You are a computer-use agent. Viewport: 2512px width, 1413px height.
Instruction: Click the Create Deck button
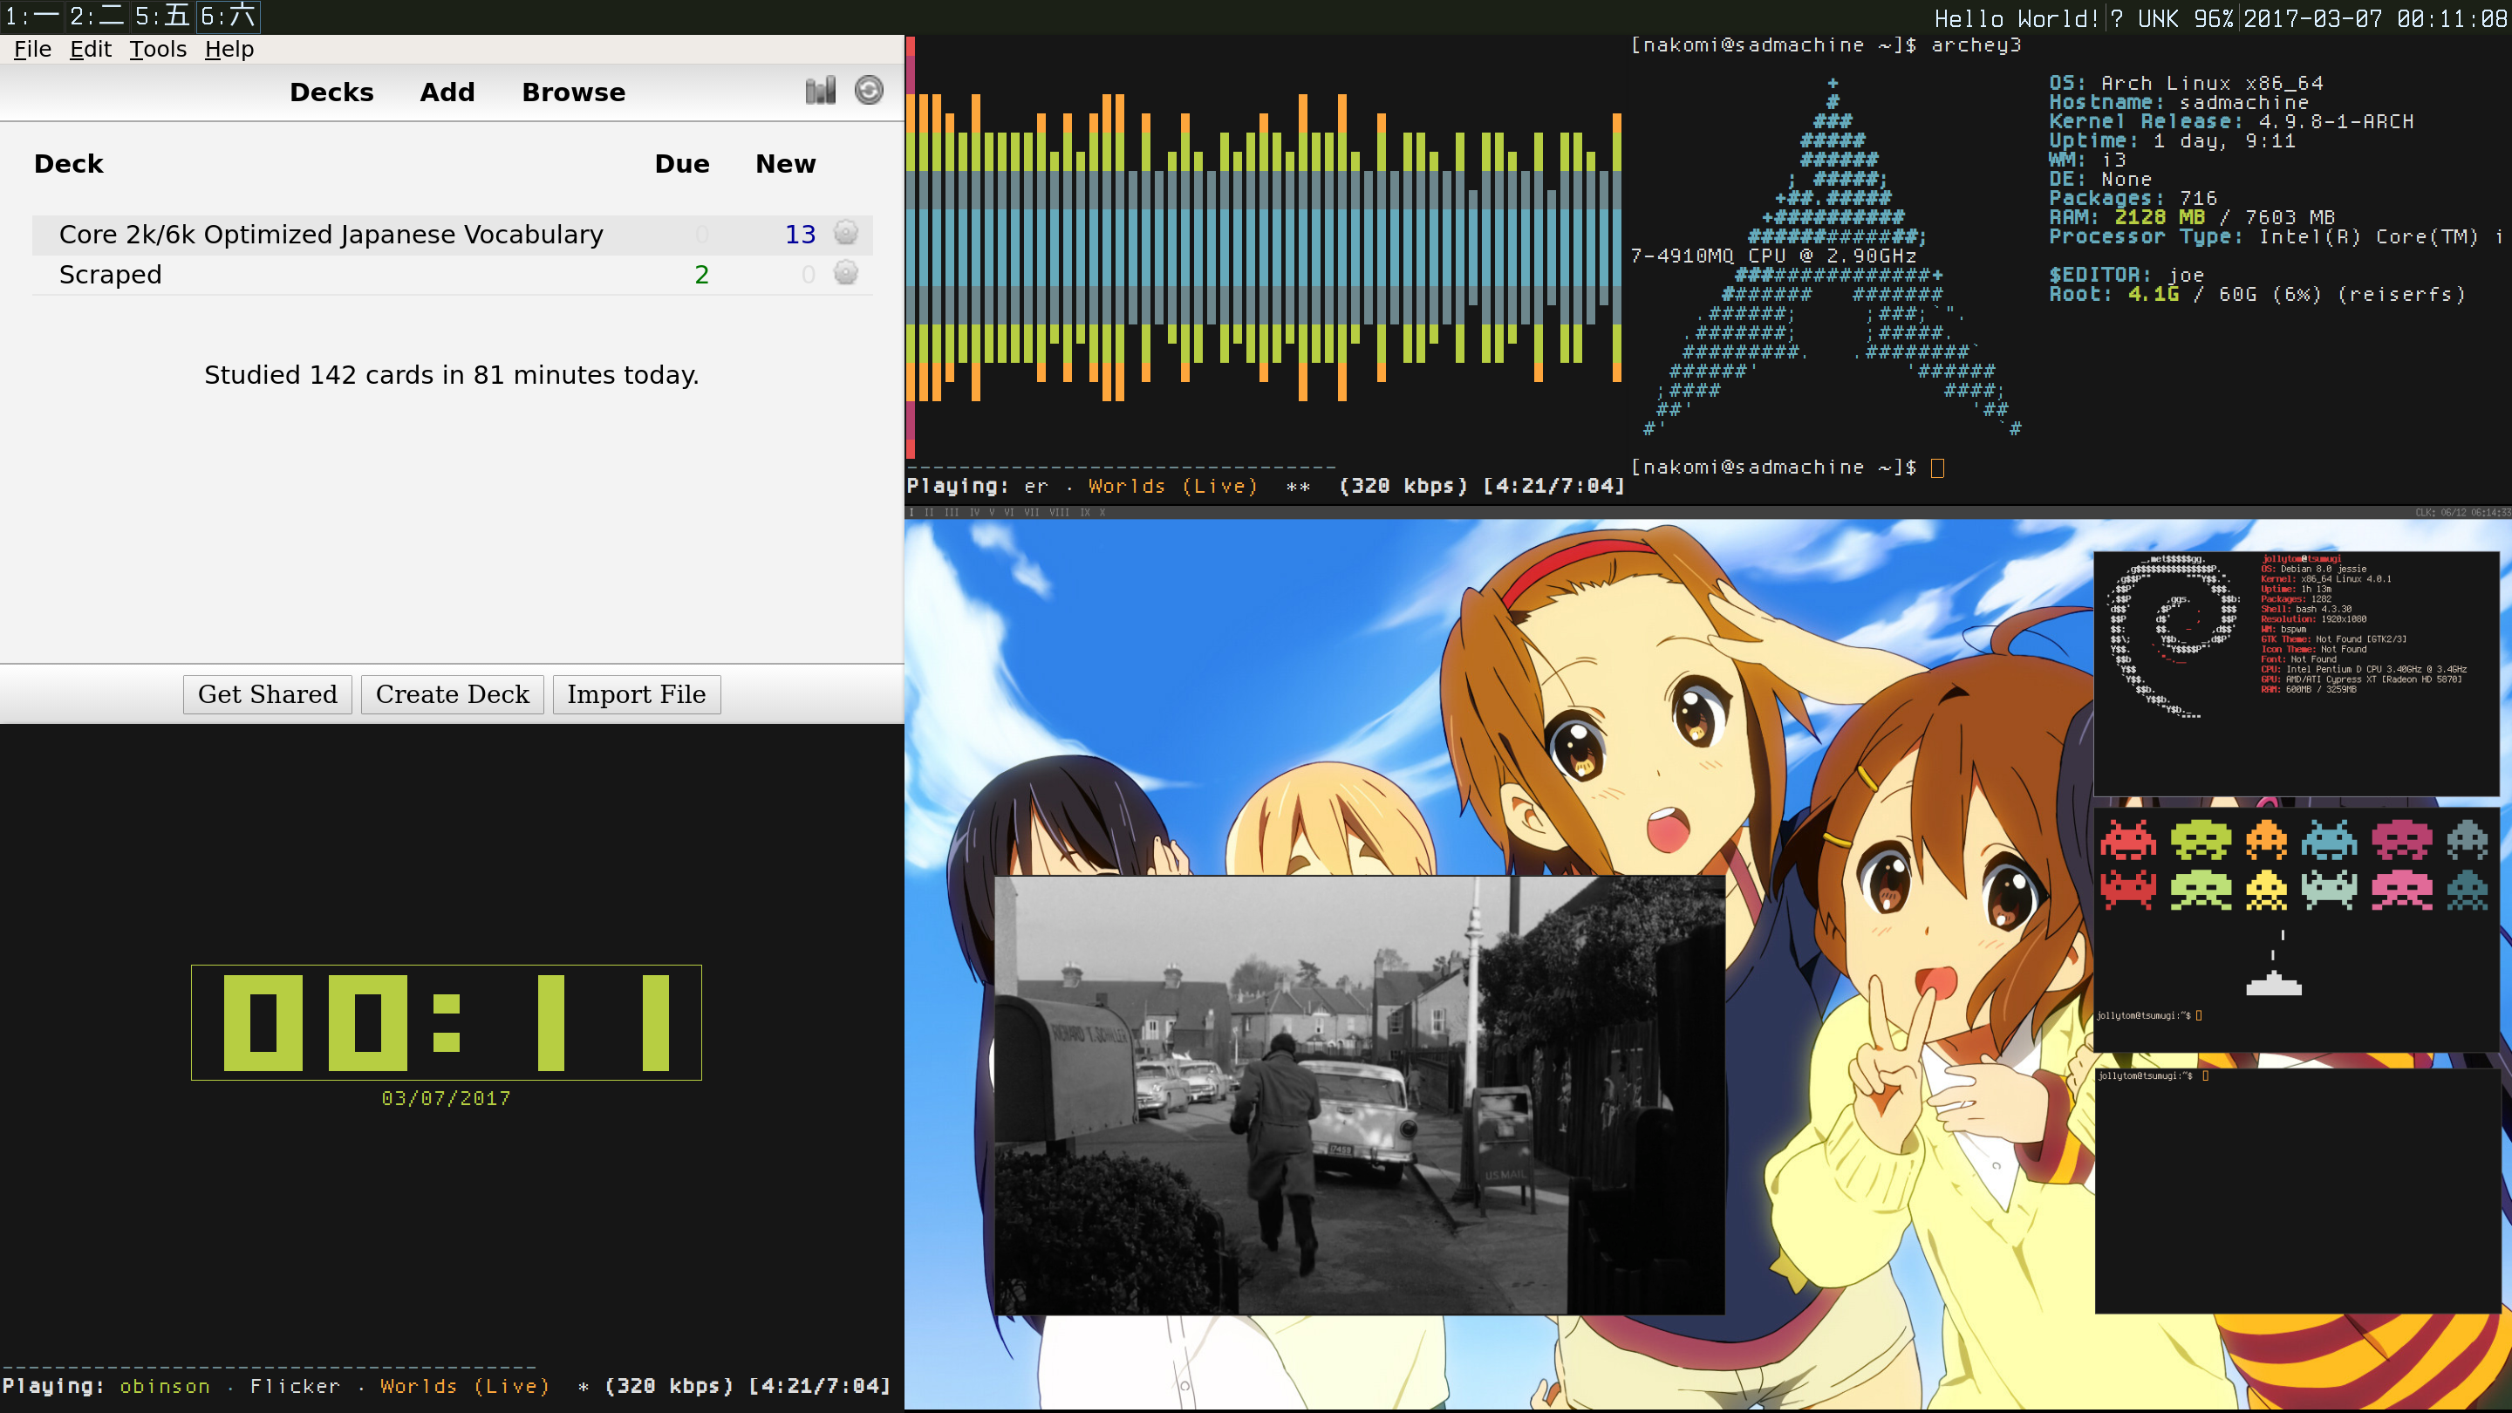452,694
